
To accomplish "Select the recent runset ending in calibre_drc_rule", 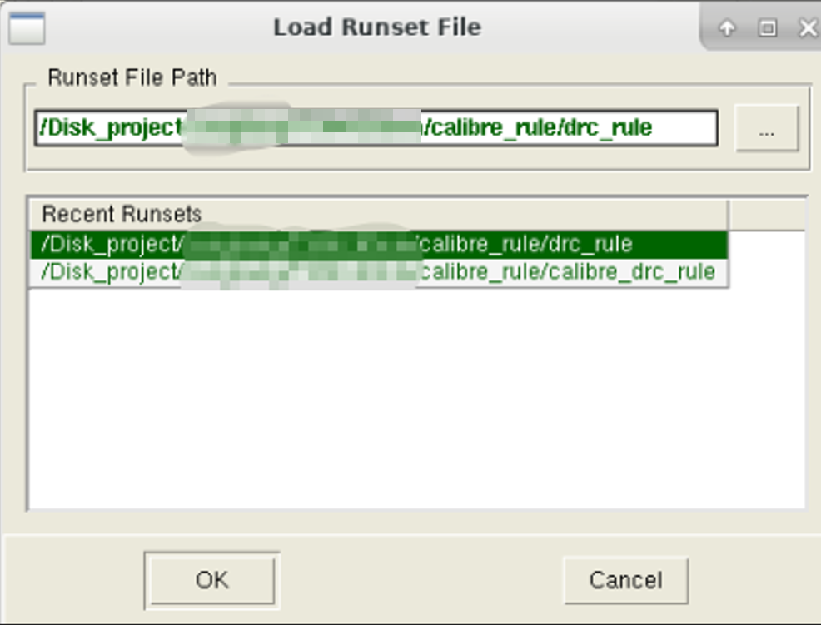I will tap(379, 272).
